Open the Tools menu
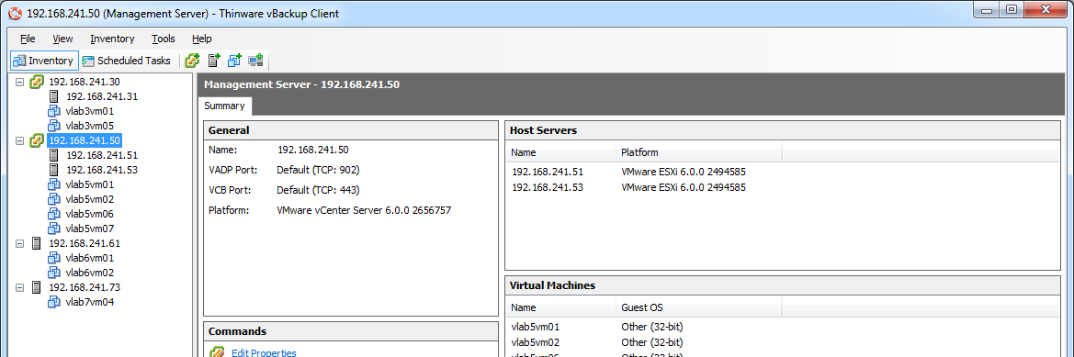 click(164, 39)
